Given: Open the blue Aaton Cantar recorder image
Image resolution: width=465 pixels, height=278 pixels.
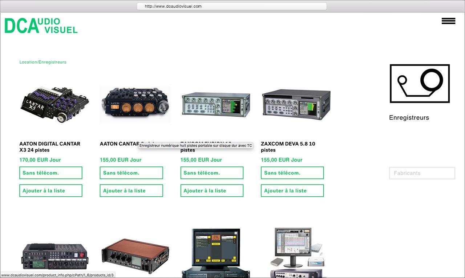Looking at the screenshot, I should tap(135, 105).
